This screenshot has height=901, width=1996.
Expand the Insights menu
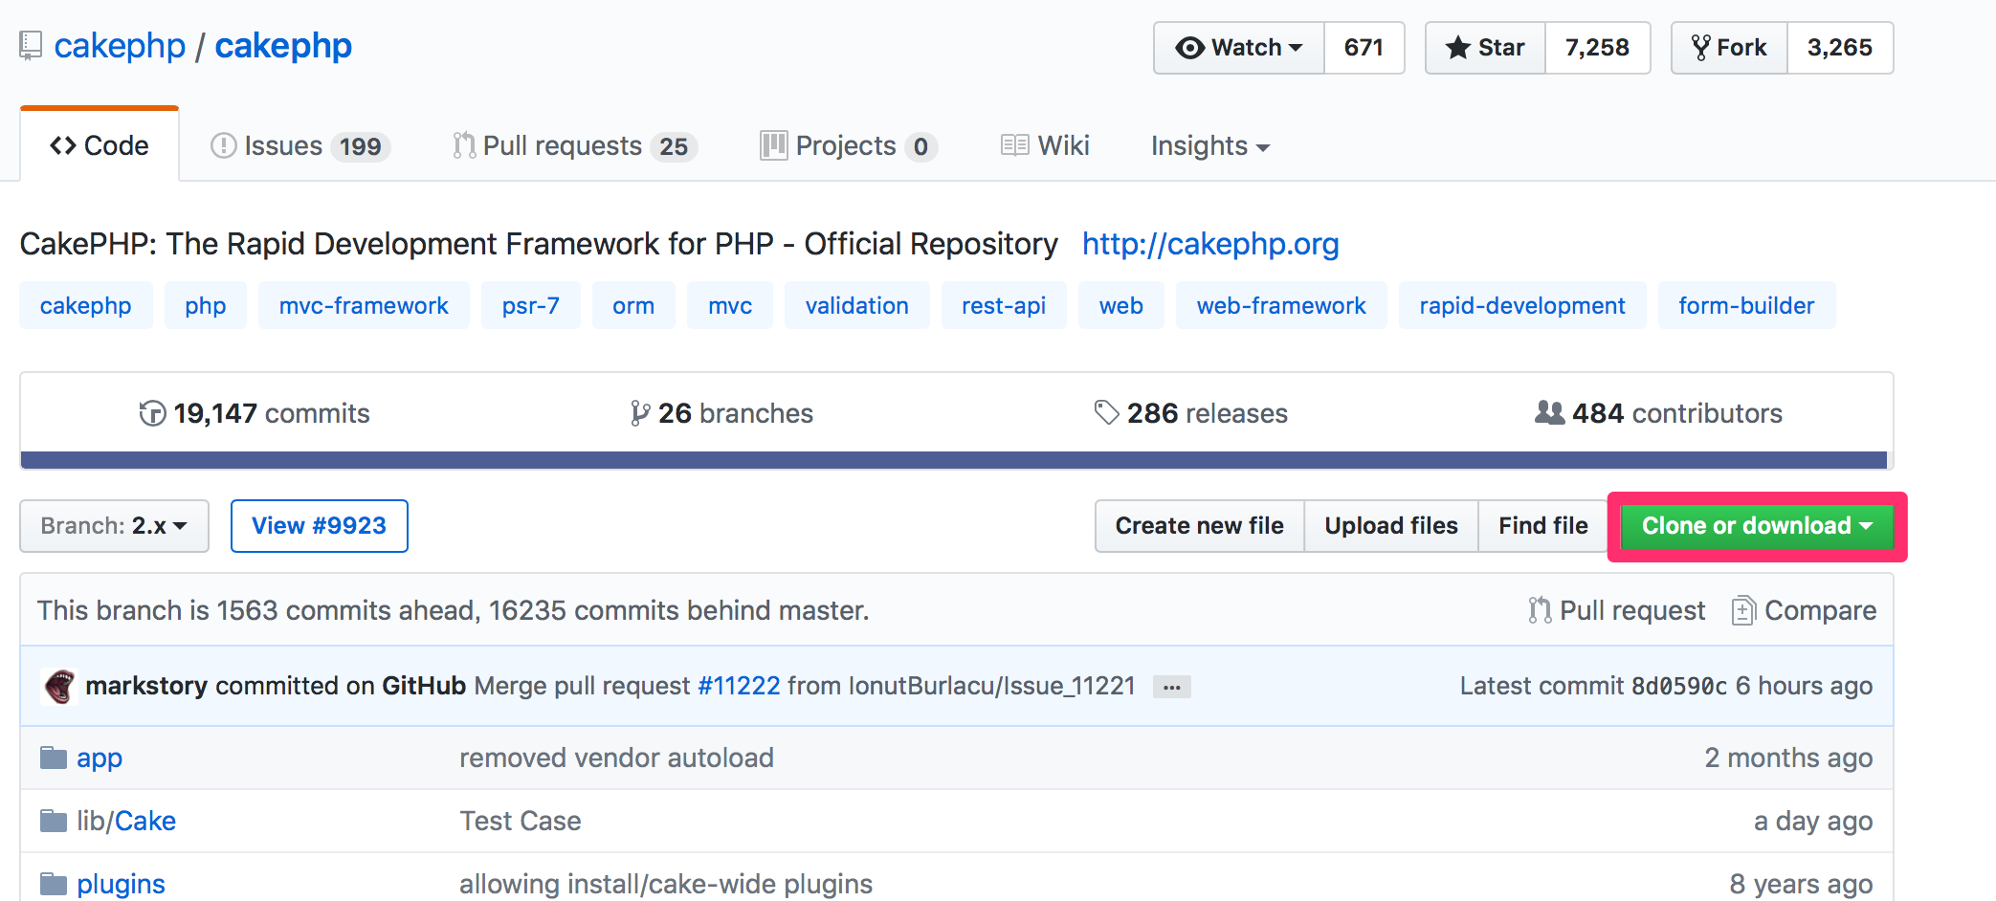coord(1209,146)
